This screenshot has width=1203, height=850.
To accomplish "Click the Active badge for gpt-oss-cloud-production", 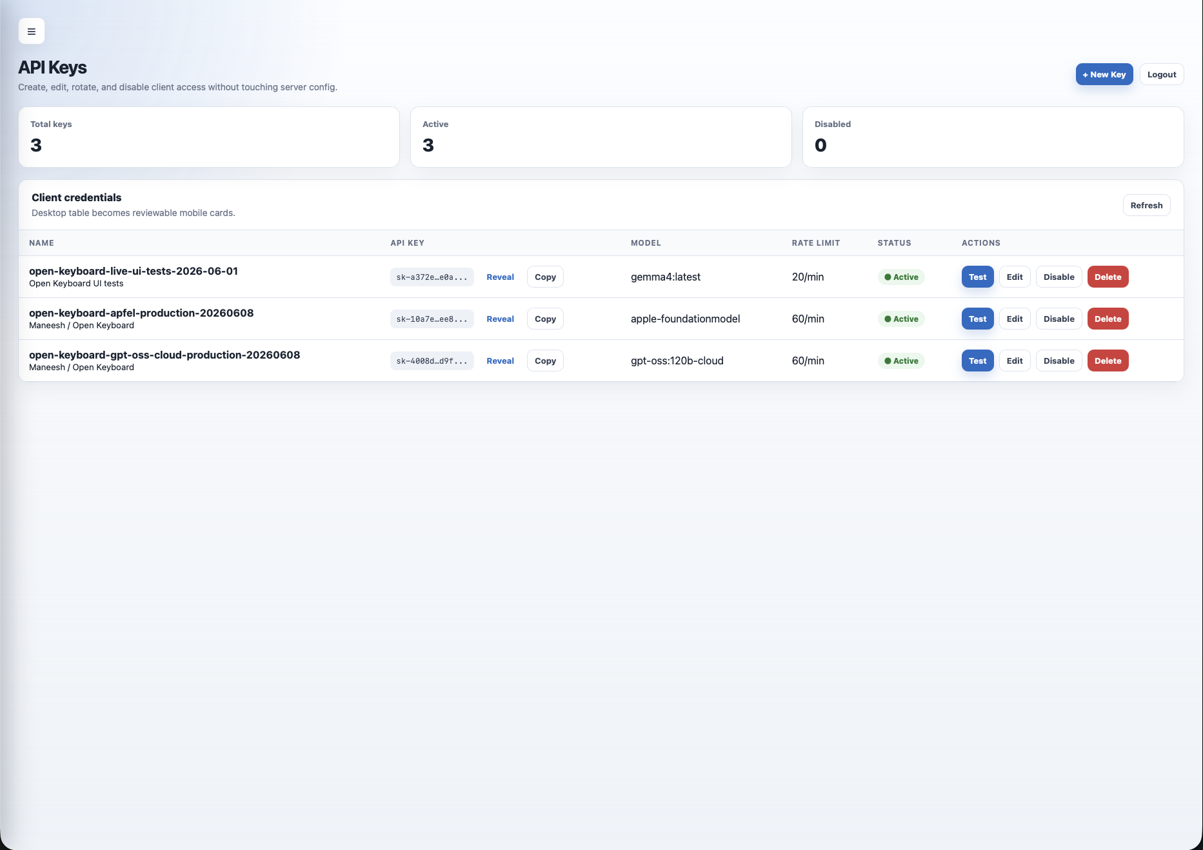I will click(900, 361).
